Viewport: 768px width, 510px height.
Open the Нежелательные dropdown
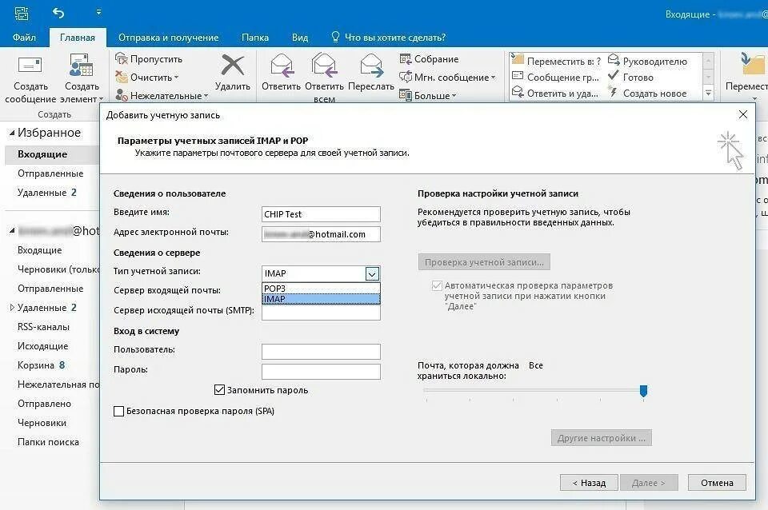[162, 95]
